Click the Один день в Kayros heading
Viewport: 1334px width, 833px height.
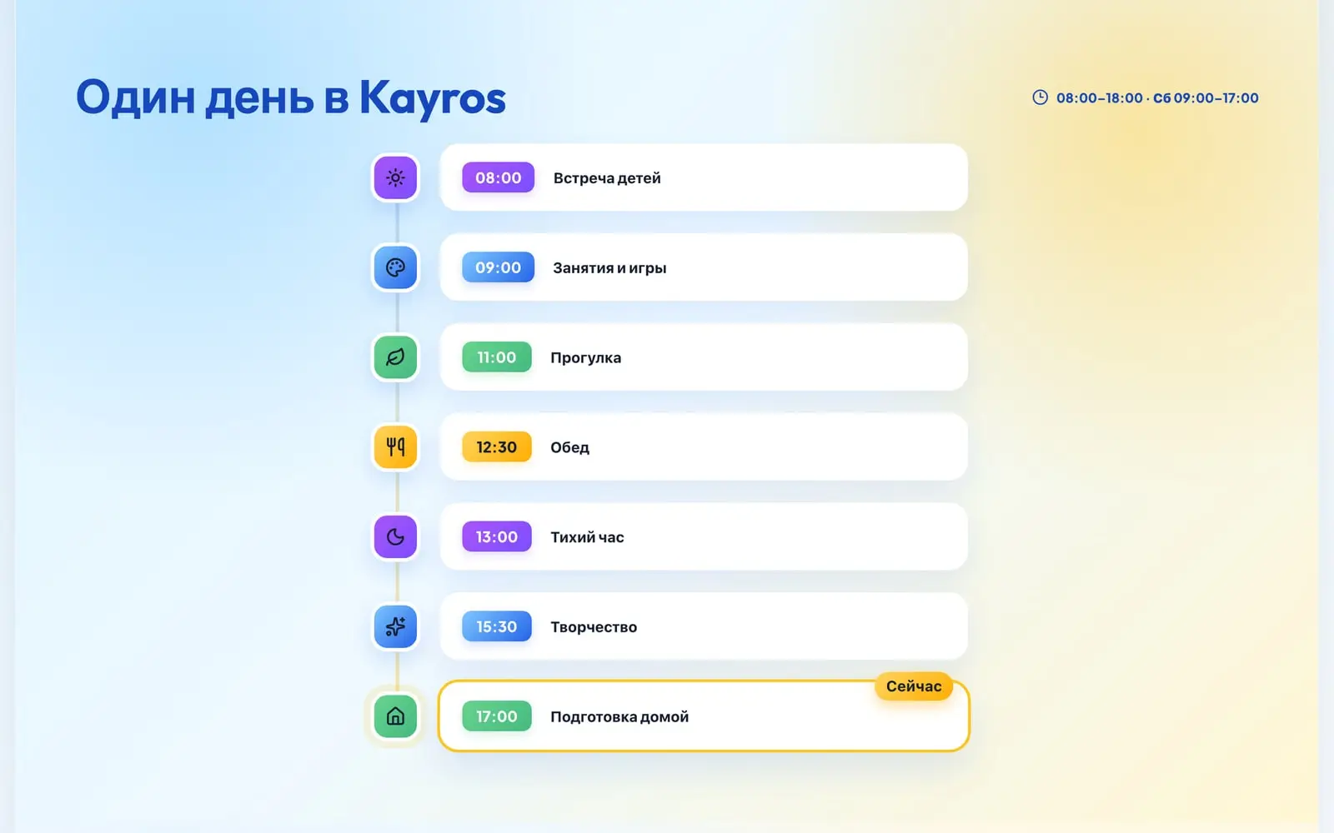(x=291, y=98)
